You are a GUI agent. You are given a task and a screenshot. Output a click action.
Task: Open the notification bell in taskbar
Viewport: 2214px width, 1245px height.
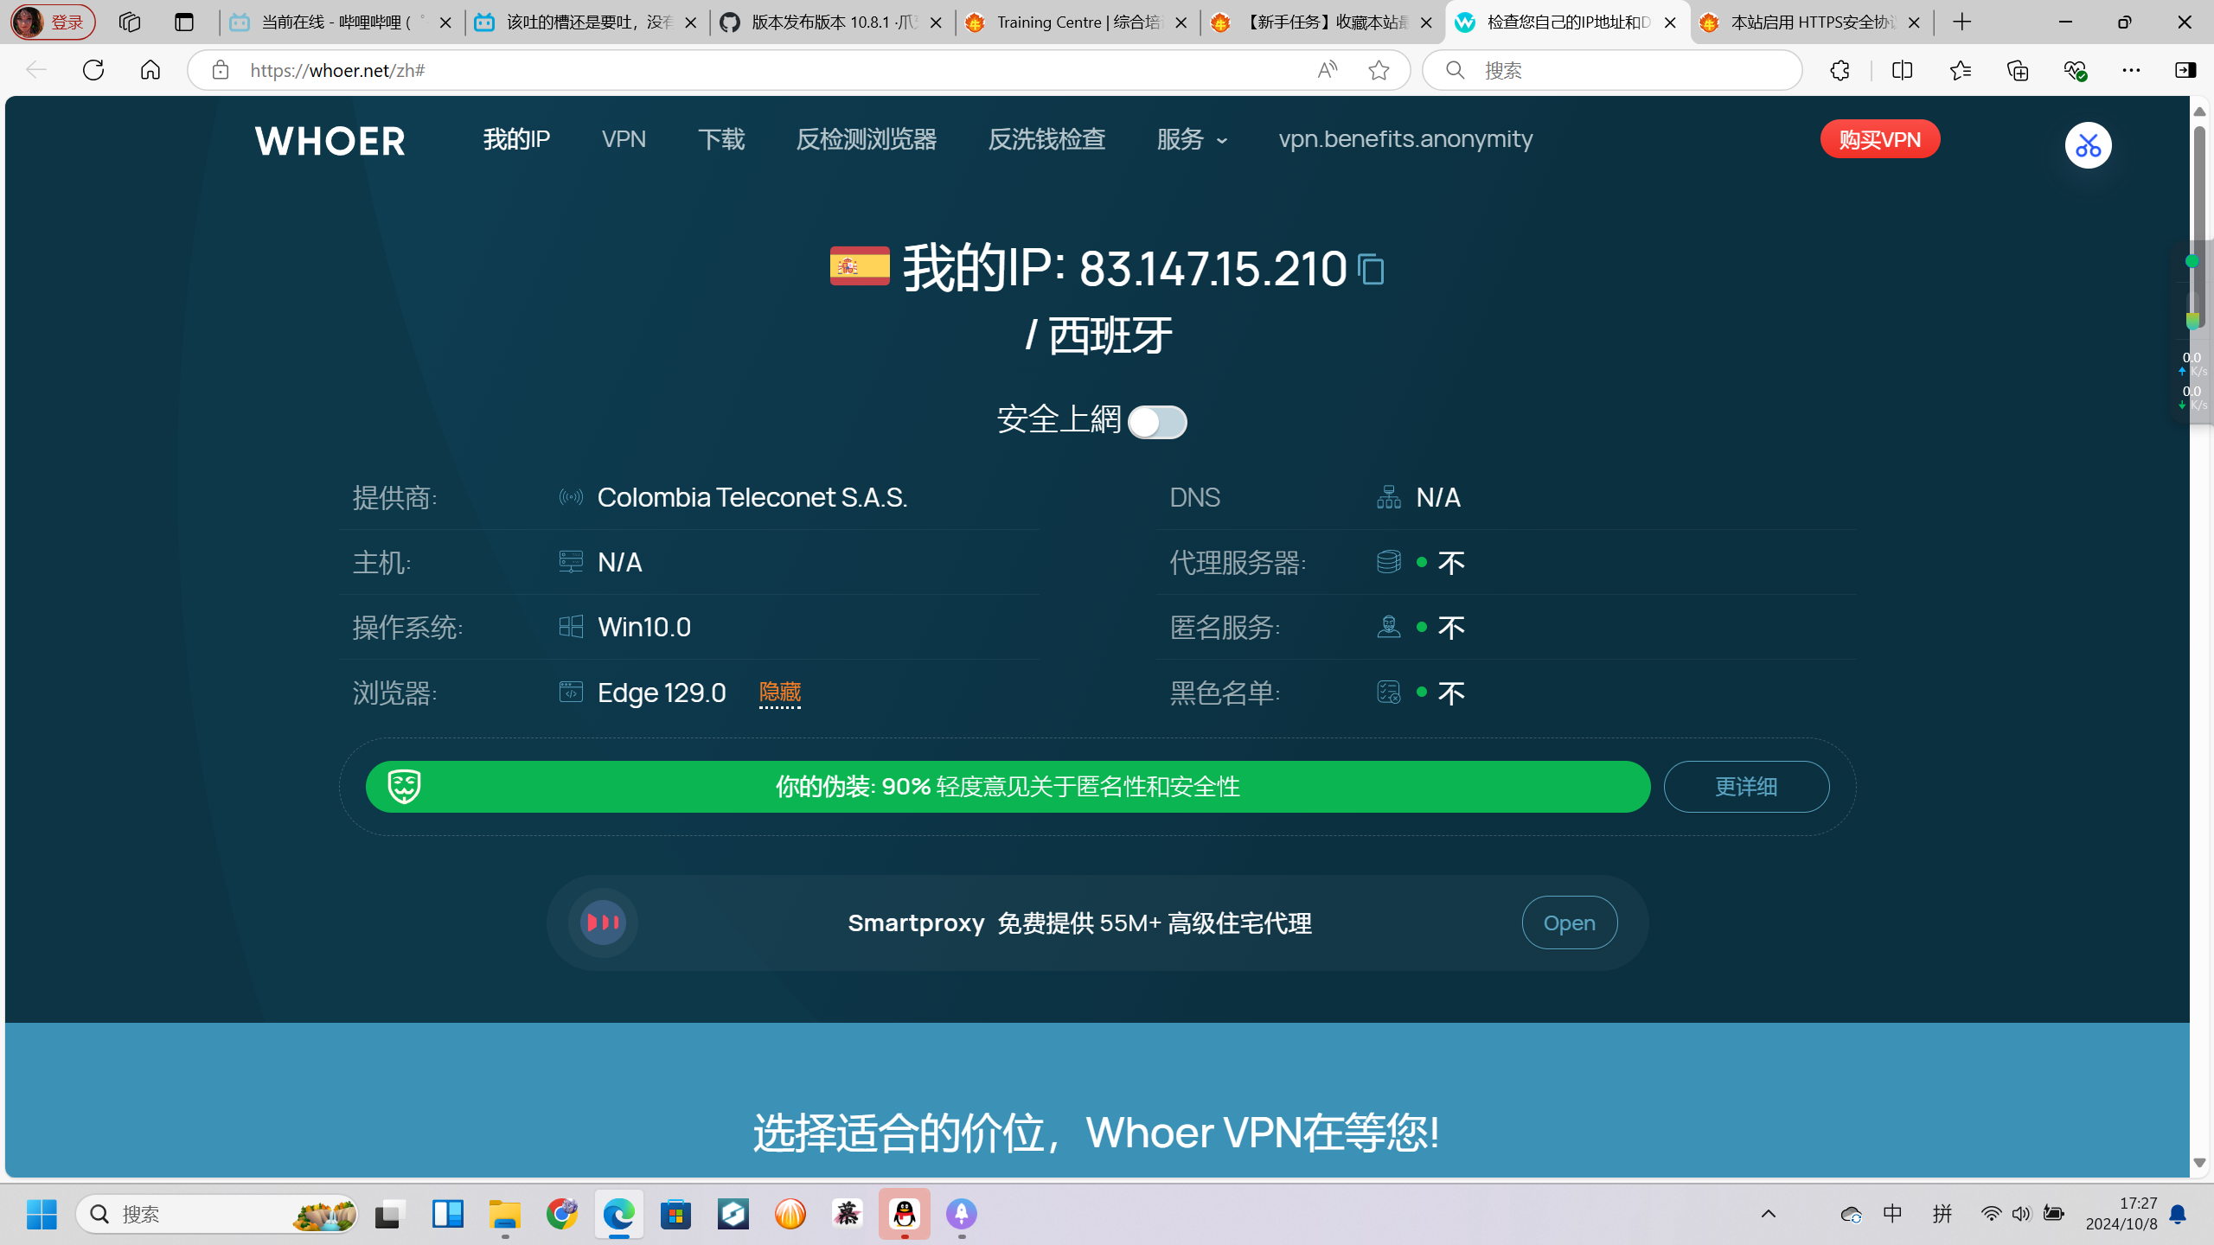(2179, 1215)
